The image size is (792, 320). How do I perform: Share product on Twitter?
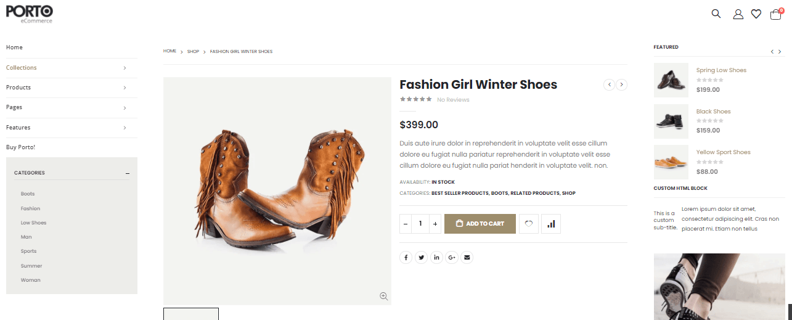tap(421, 258)
